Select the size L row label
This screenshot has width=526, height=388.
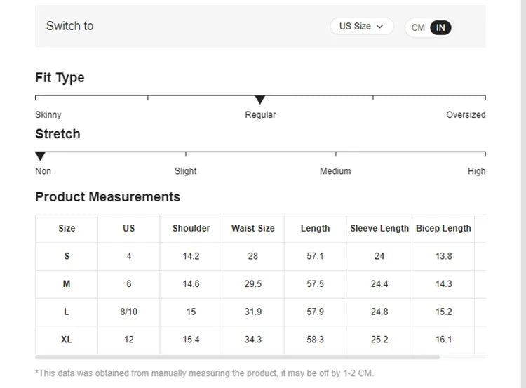click(67, 312)
